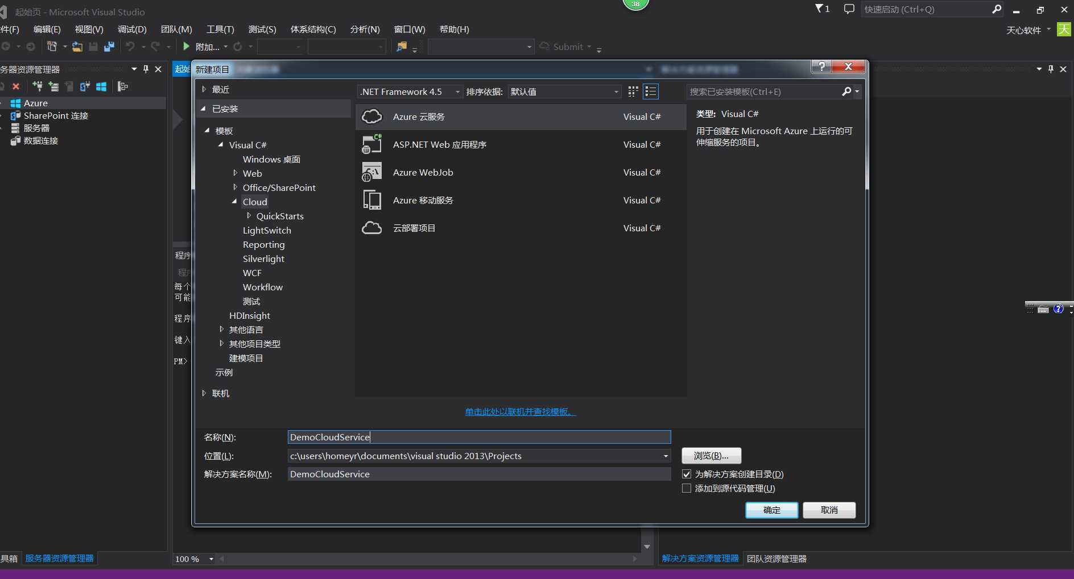1074x579 pixels.
Task: Close the Server Explorer panel
Action: point(158,69)
